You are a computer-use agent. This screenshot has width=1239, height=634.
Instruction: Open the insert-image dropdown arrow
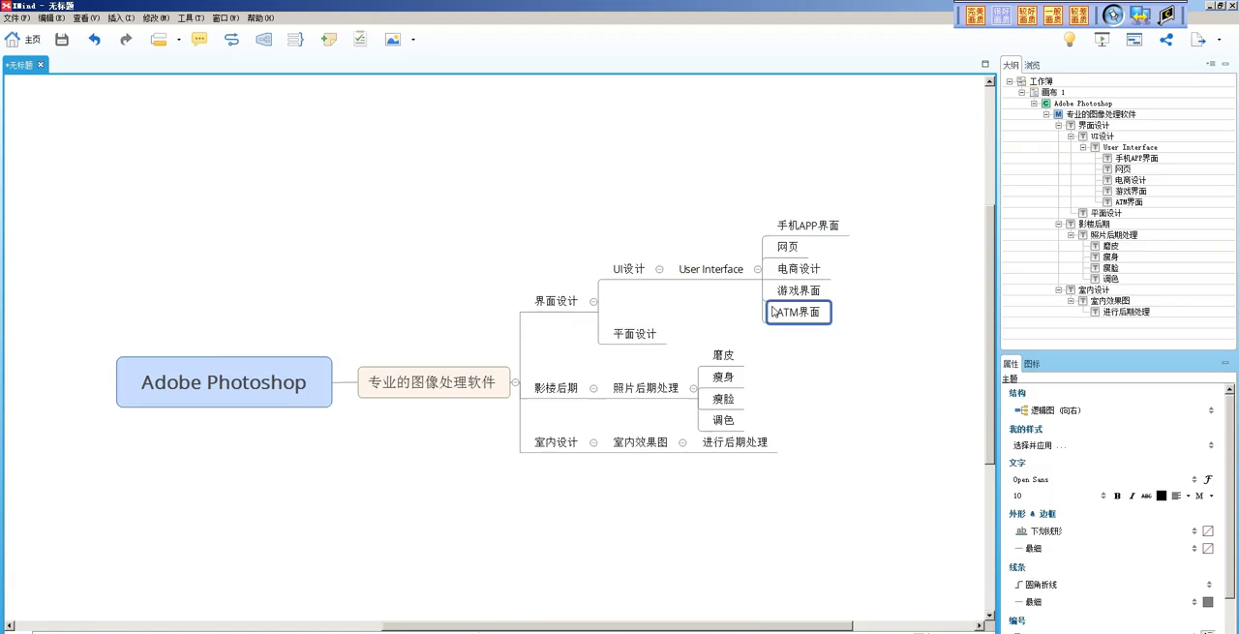click(413, 40)
